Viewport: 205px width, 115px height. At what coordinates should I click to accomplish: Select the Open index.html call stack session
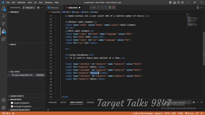(x=26, y=75)
